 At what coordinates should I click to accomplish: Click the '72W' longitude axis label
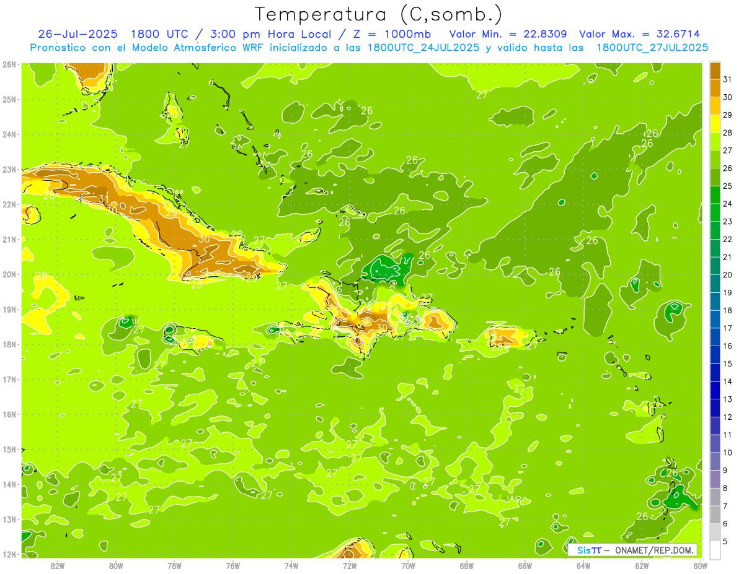[x=350, y=565]
